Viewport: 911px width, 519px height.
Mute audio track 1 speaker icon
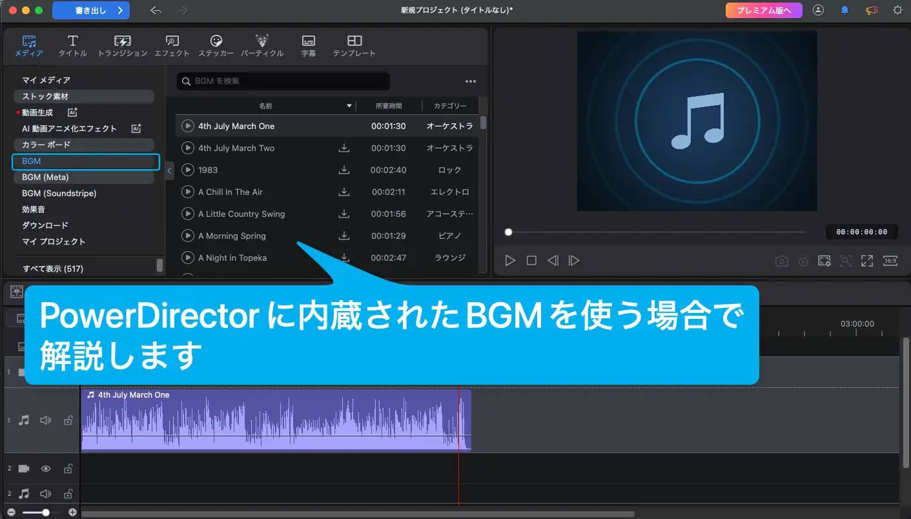click(45, 420)
